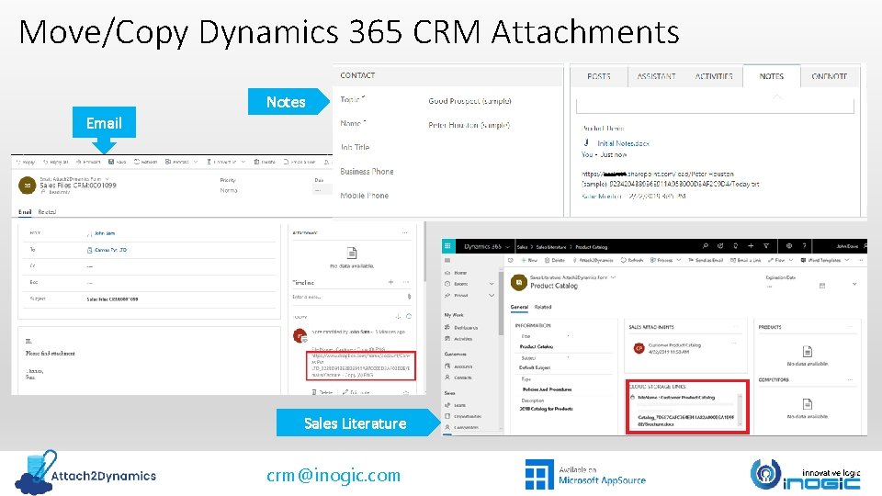The height and width of the screenshot is (496, 882).
Task: Open the recipient account link in To field
Action: pyautogui.click(x=110, y=250)
